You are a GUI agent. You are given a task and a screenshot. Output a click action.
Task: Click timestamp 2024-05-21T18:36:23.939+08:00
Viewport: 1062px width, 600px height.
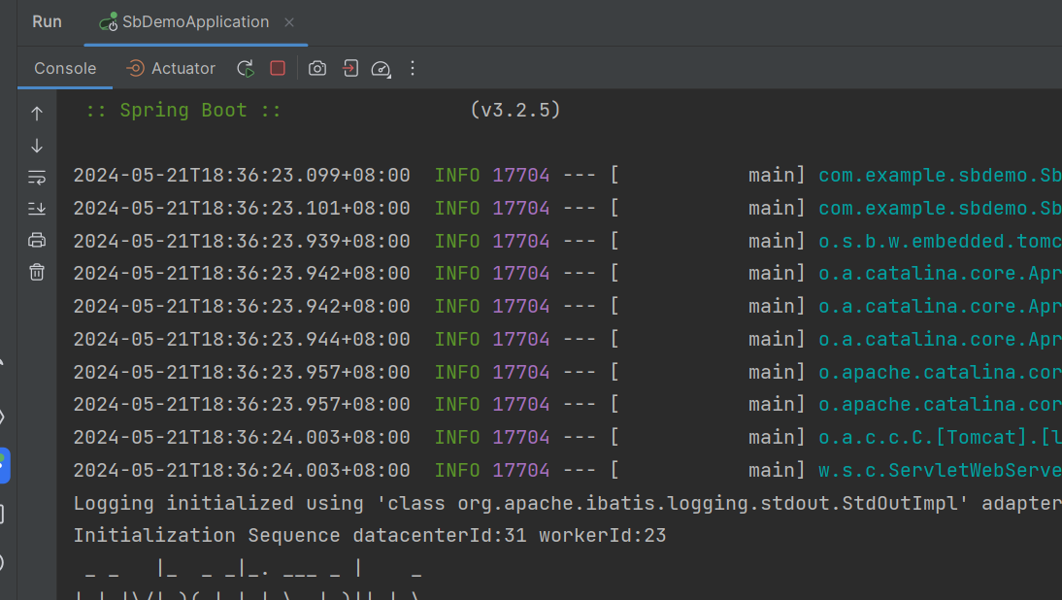click(242, 241)
